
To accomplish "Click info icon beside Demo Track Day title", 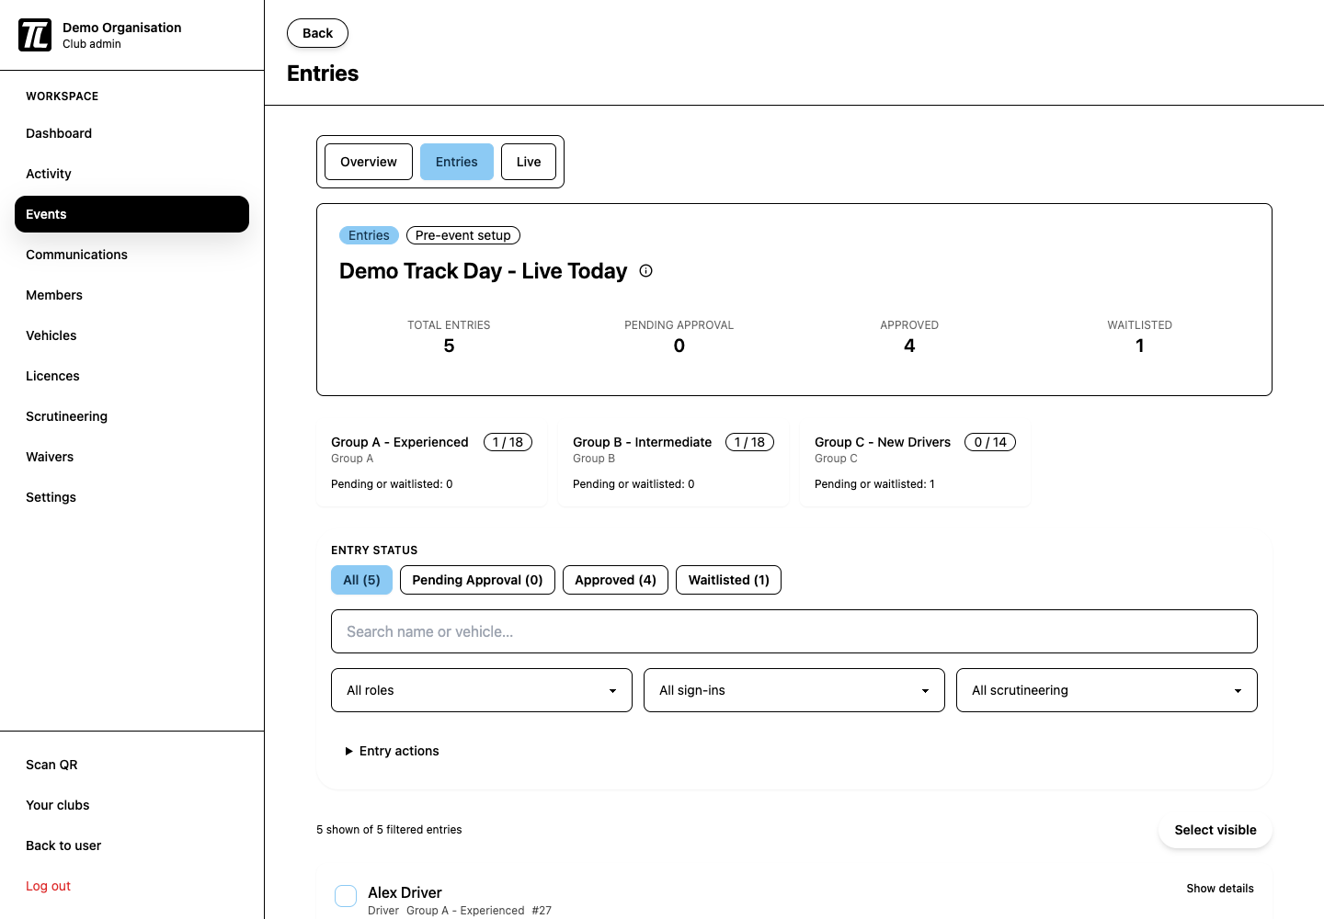I will coord(646,271).
